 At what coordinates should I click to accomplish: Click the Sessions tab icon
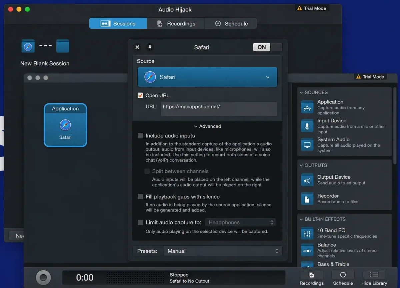[105, 24]
